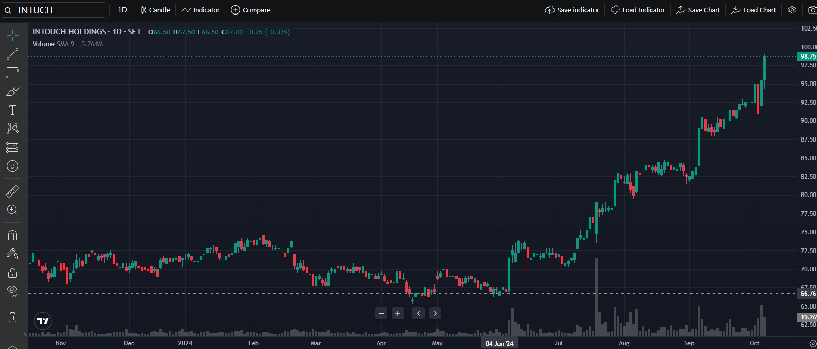Click the 19.26 volume value label
The image size is (817, 349).
[807, 317]
